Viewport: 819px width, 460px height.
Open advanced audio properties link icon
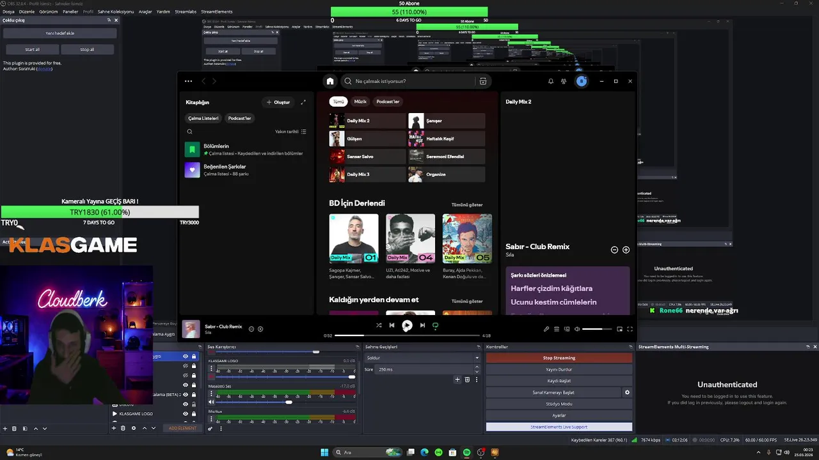[210, 428]
